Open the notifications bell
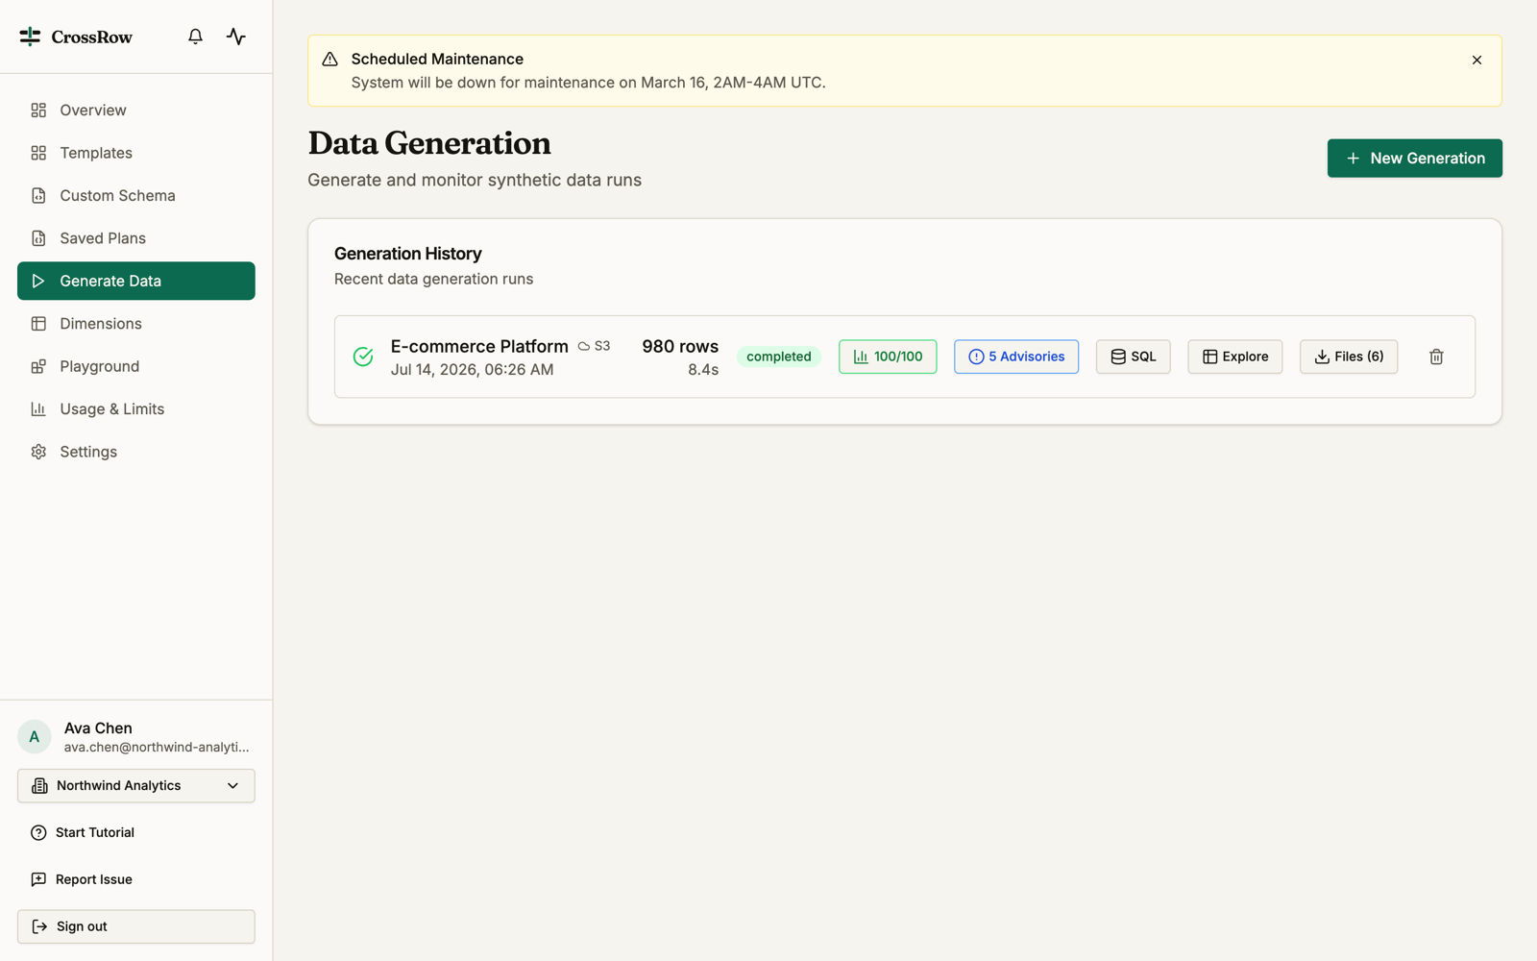The image size is (1537, 961). coord(195,37)
